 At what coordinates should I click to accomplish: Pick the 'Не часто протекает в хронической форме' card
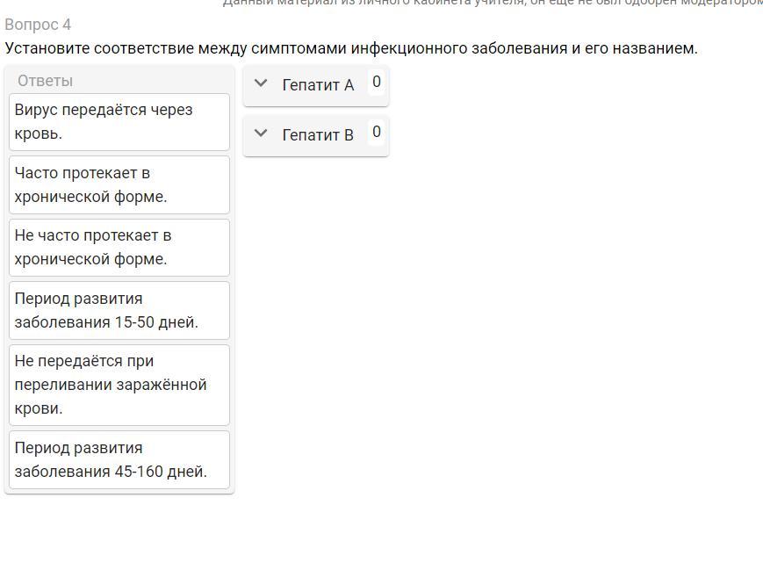pyautogui.click(x=119, y=248)
